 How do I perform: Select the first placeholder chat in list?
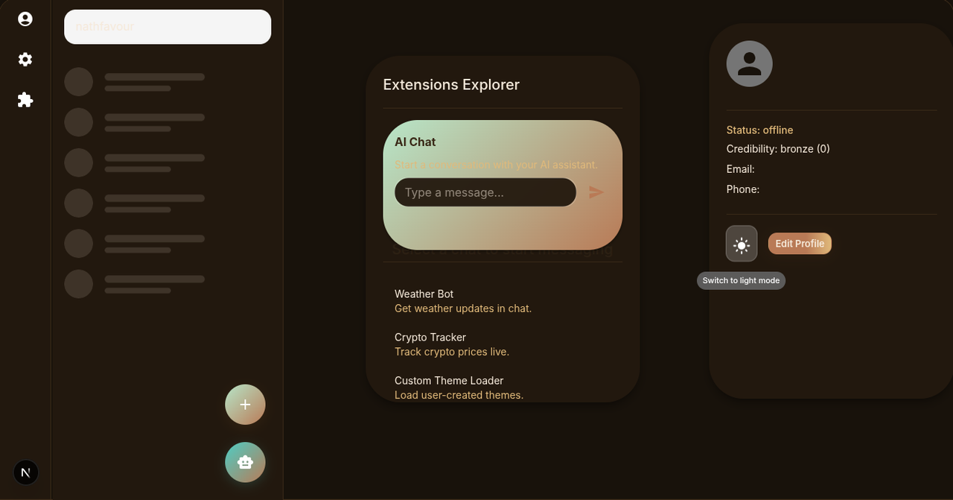134,82
